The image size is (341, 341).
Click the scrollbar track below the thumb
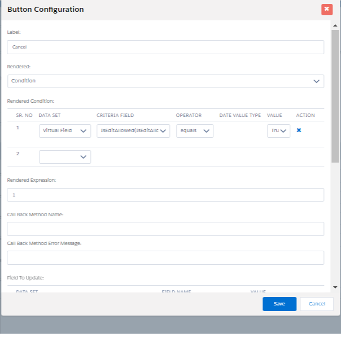click(x=335, y=226)
